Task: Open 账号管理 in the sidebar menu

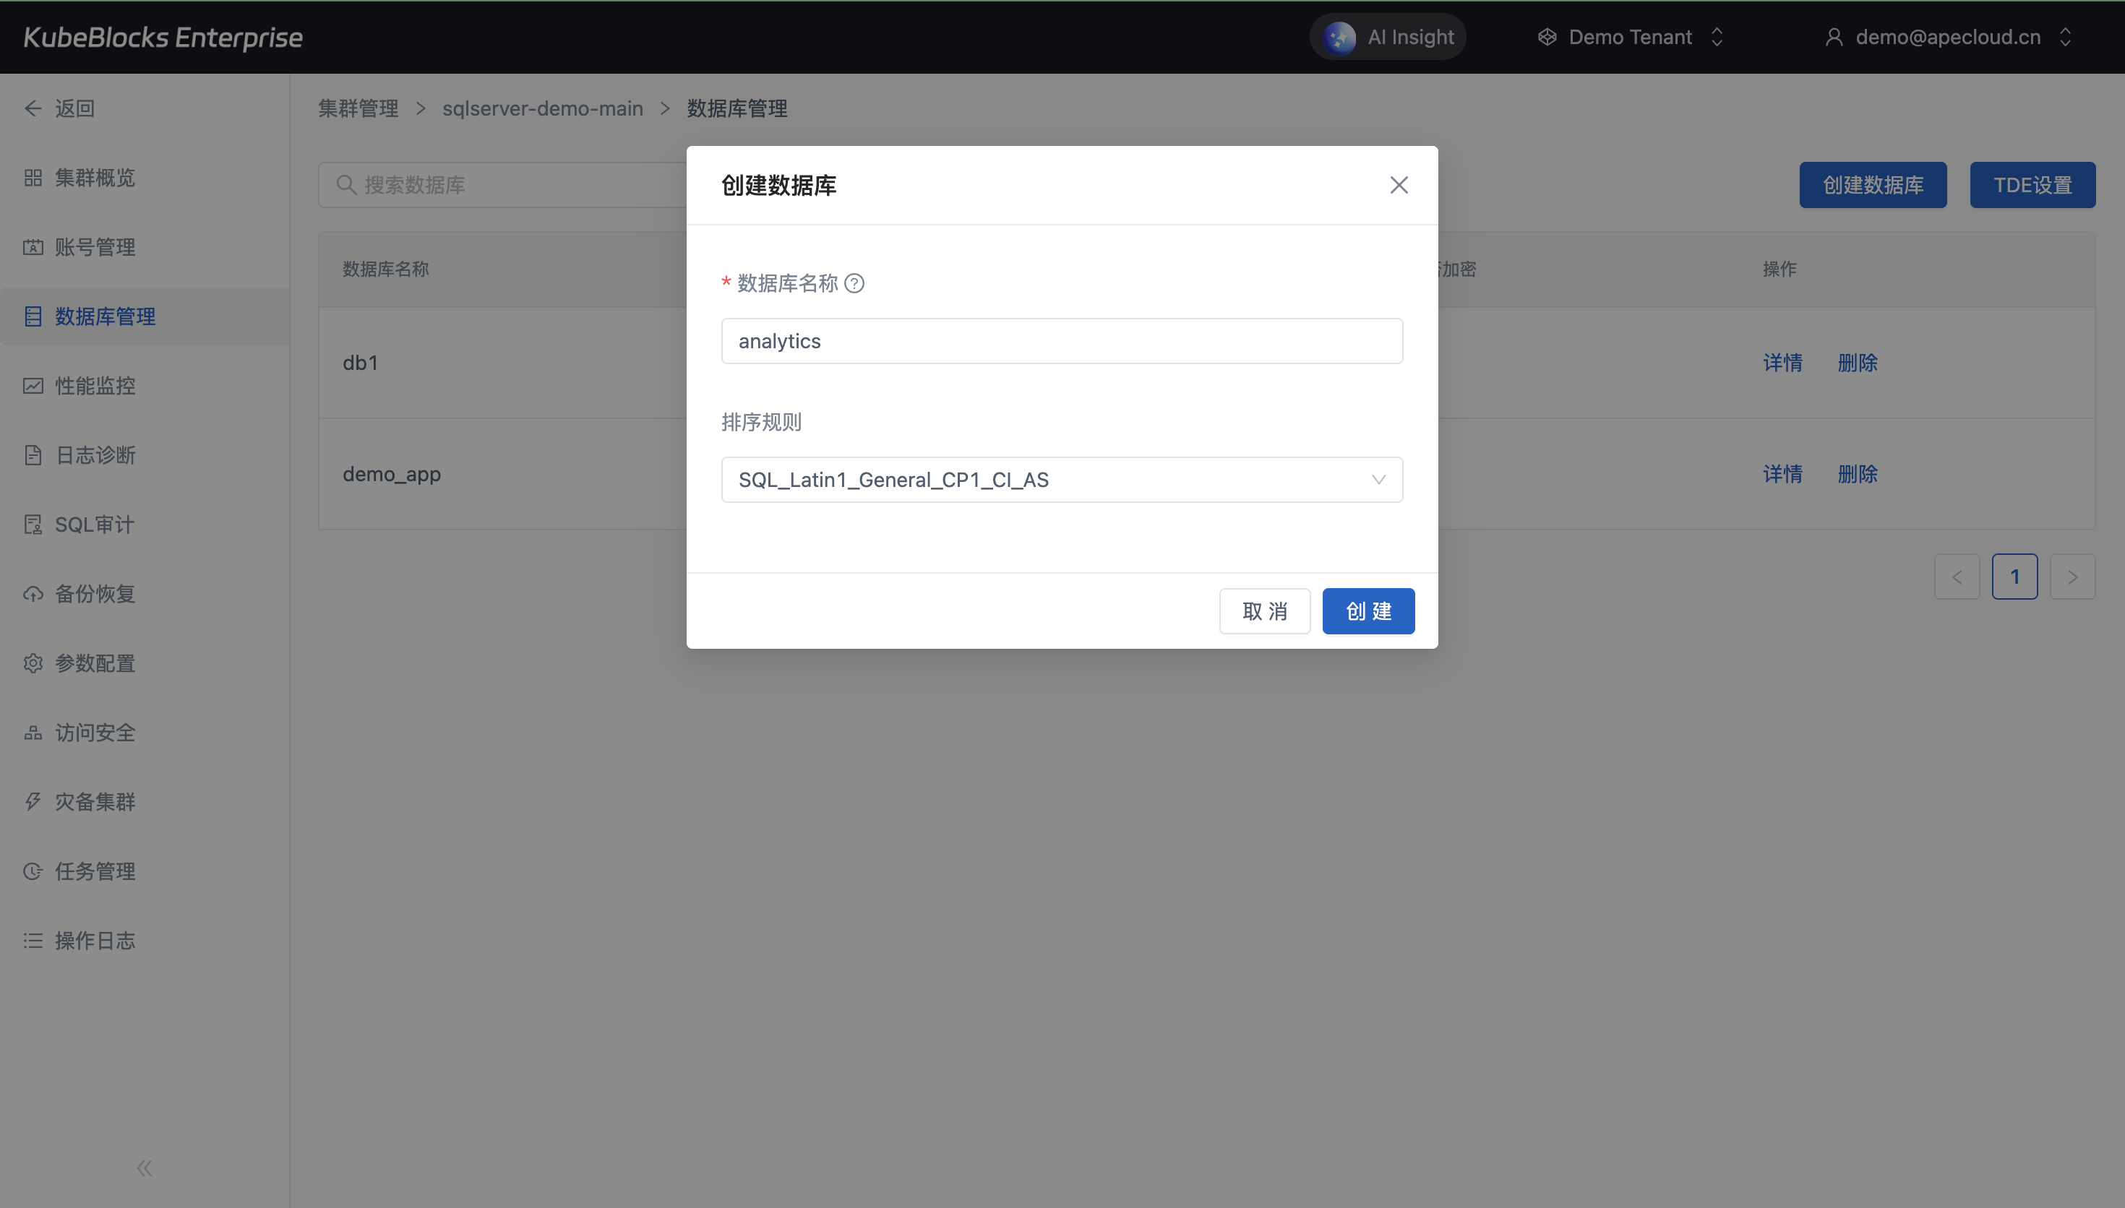Action: point(95,247)
